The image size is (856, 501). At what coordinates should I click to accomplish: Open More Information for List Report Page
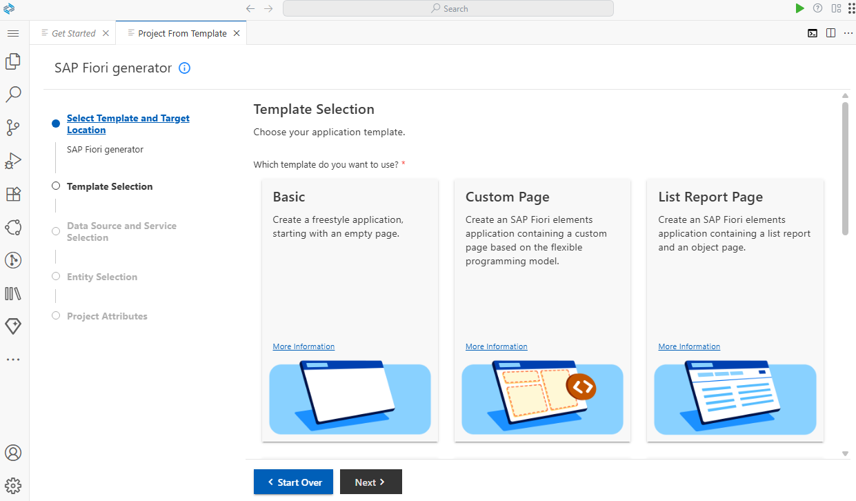coord(689,346)
